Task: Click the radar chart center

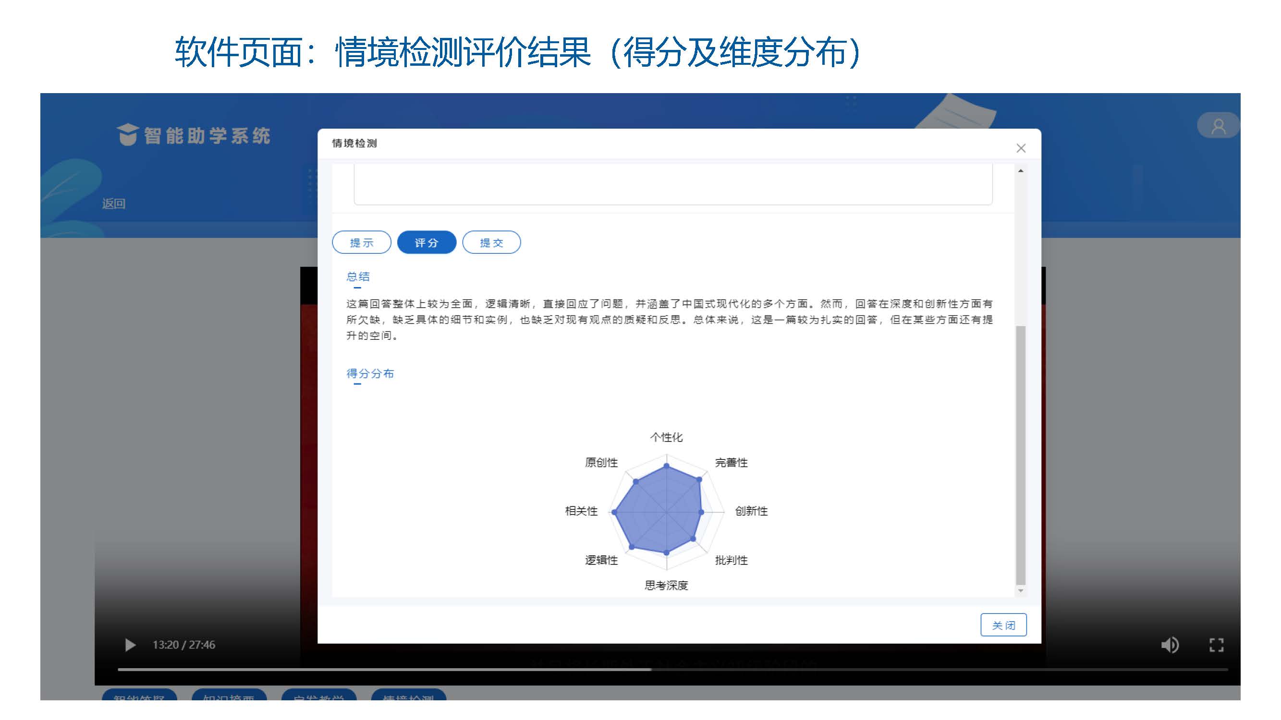Action: (x=666, y=511)
